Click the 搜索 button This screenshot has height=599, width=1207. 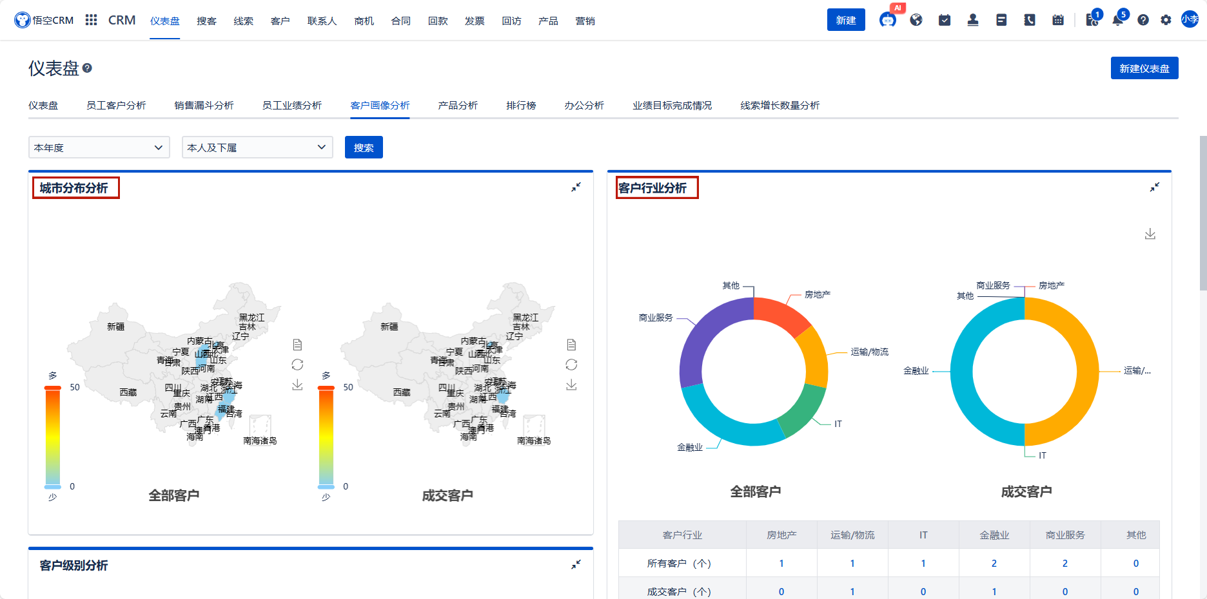pos(364,147)
